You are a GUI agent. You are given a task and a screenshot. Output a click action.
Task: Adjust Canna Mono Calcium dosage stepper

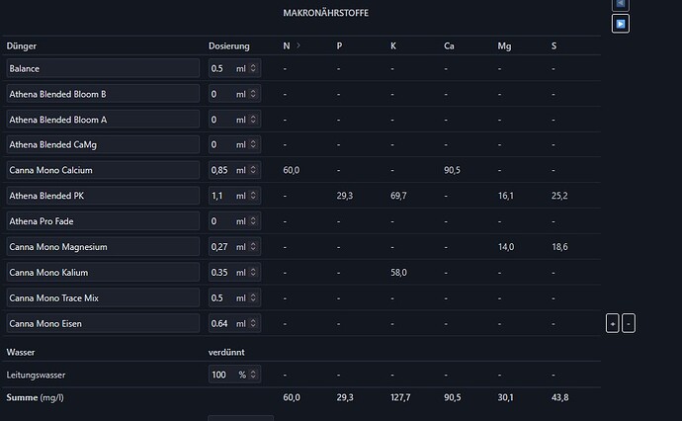253,170
